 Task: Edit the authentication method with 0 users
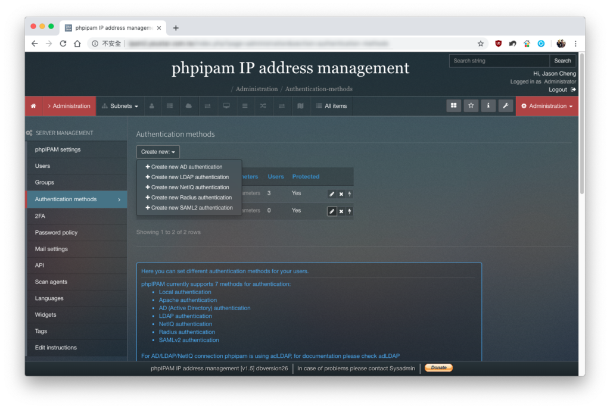(332, 211)
